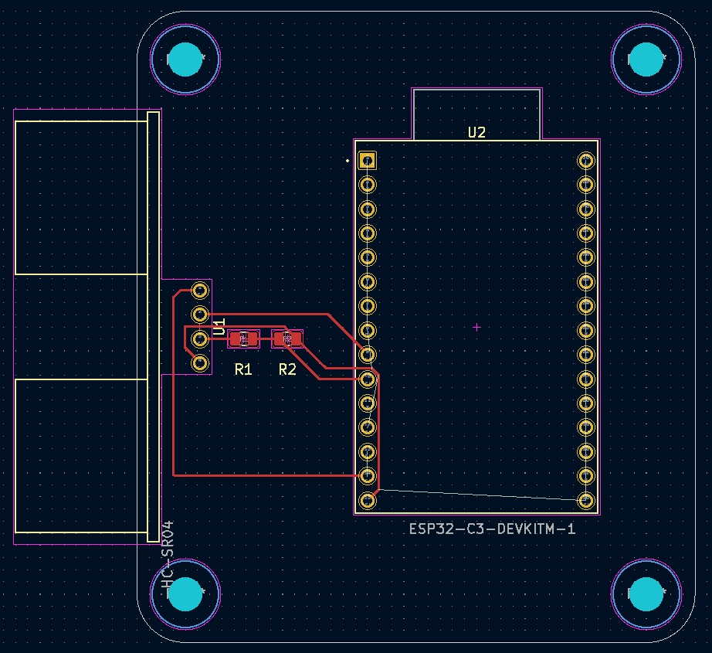Select the top pad of connector U1

point(200,291)
